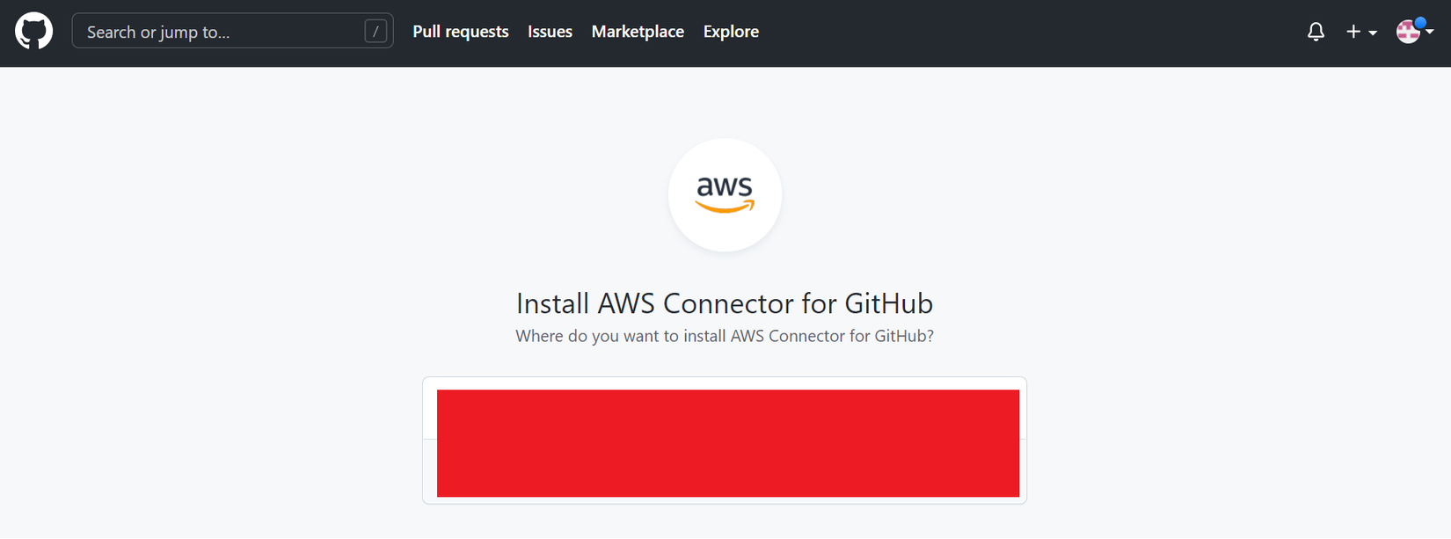
Task: Open the notifications bell
Action: pos(1316,33)
